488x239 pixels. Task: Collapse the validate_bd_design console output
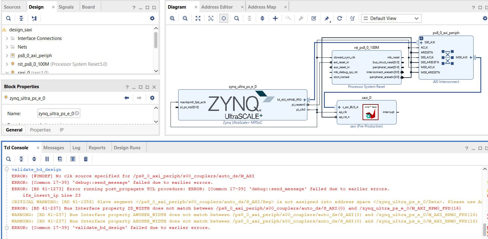tap(7, 169)
